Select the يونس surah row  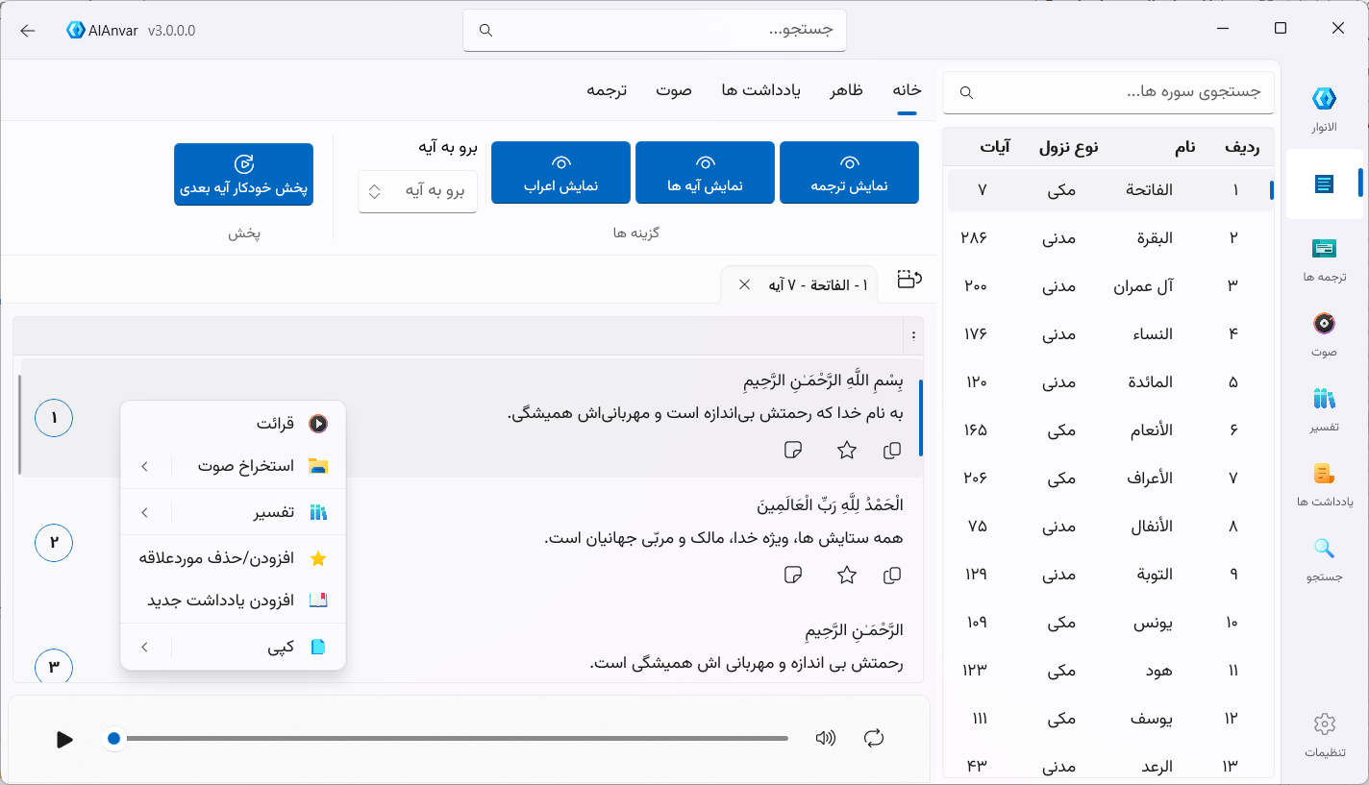(1108, 623)
